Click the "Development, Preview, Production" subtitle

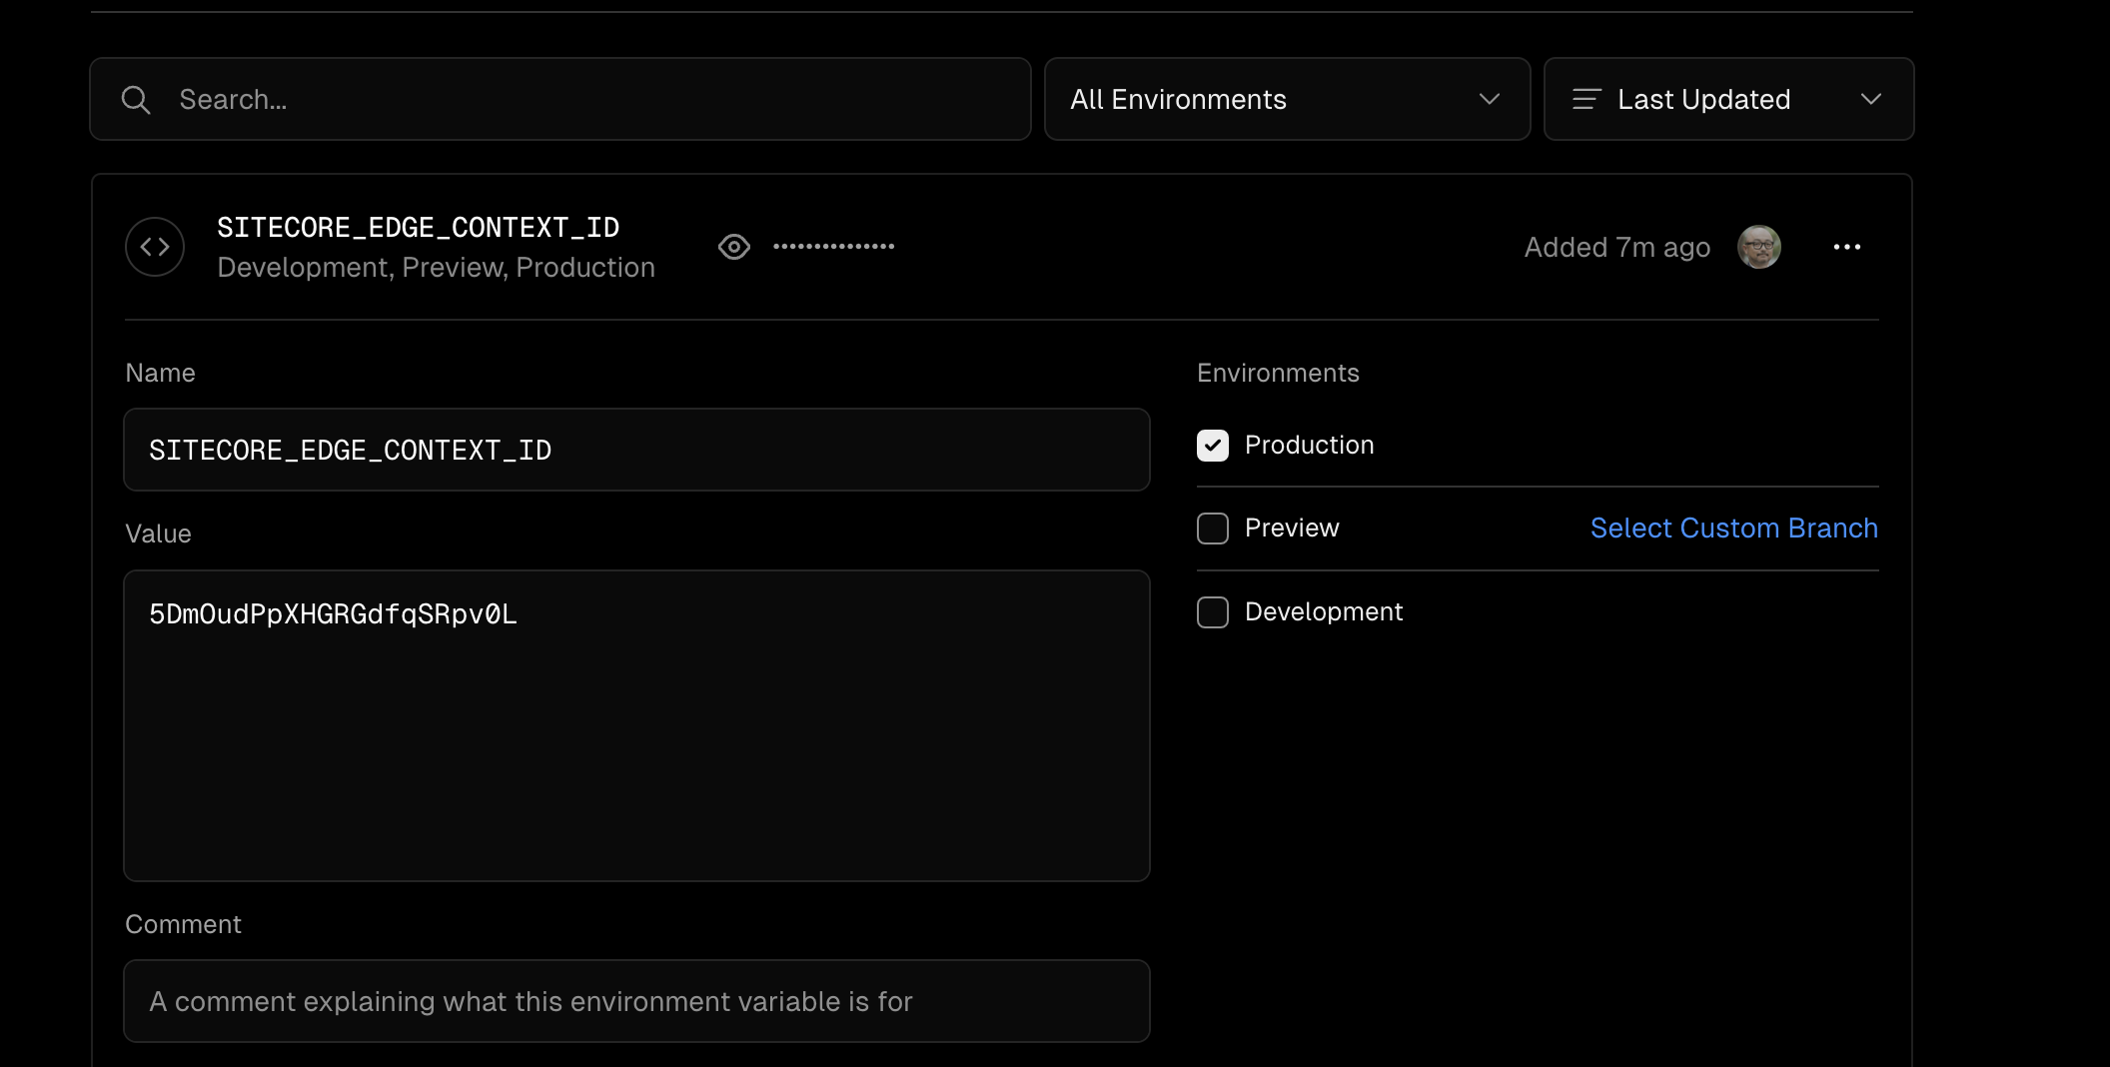pyautogui.click(x=437, y=268)
